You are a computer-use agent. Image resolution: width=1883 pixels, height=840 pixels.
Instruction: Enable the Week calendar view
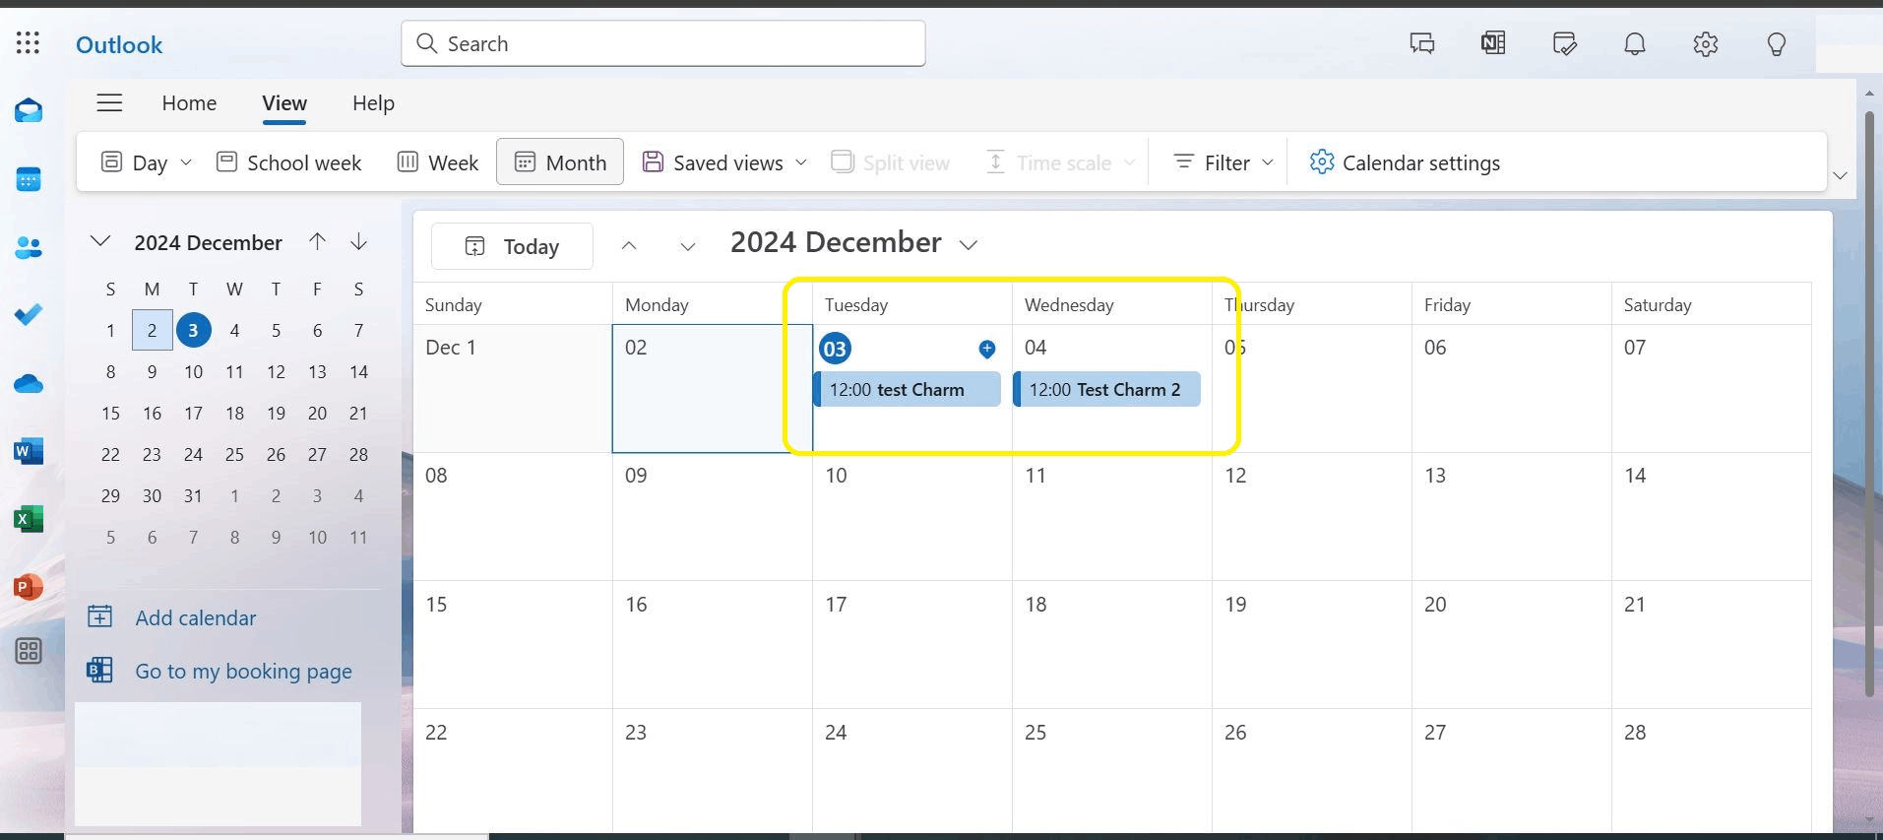point(436,162)
